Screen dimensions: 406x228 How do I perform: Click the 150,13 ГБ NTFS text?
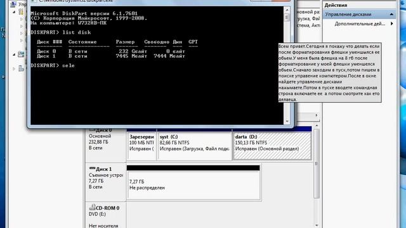251,142
